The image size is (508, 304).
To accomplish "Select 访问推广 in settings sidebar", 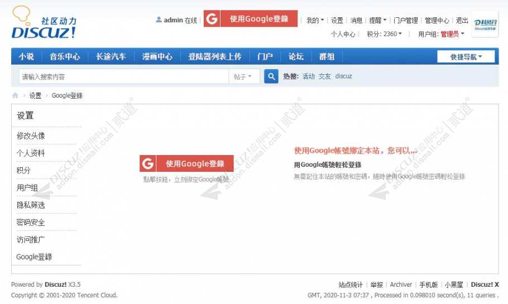I will pos(31,239).
